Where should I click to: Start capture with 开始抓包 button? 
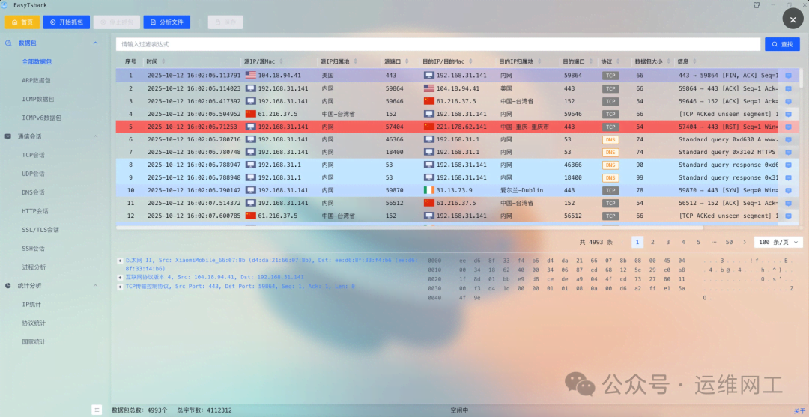pyautogui.click(x=65, y=22)
